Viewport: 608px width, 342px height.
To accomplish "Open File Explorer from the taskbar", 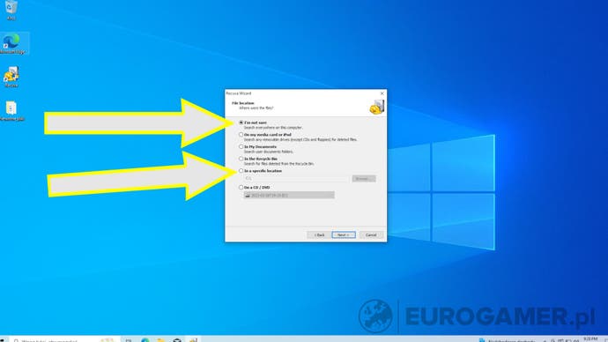I will pyautogui.click(x=161, y=339).
